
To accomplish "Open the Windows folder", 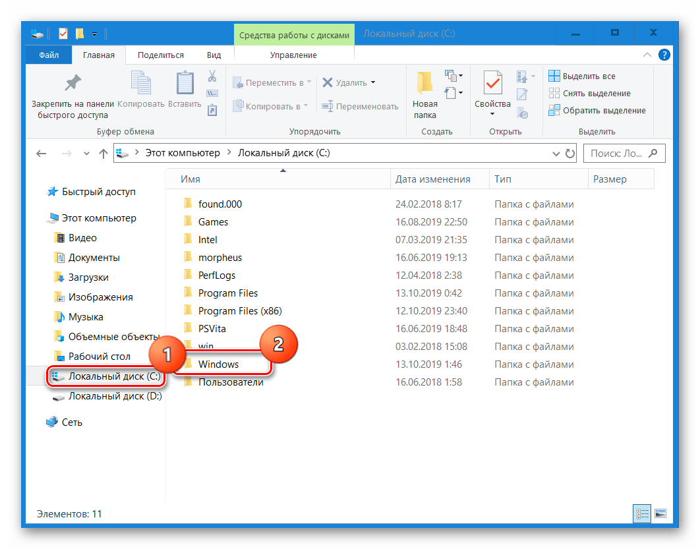I will (218, 364).
